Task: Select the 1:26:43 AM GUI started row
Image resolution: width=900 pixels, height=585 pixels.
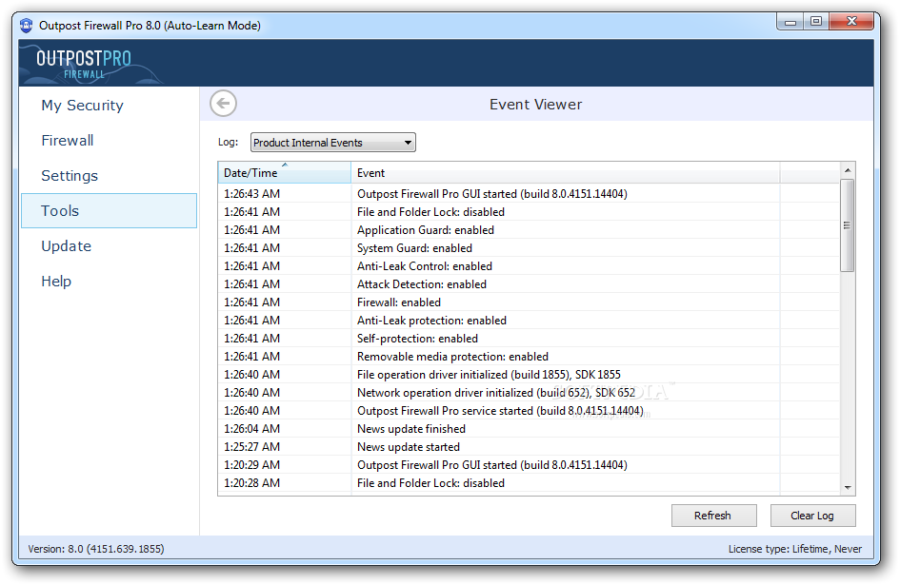Action: coord(528,194)
